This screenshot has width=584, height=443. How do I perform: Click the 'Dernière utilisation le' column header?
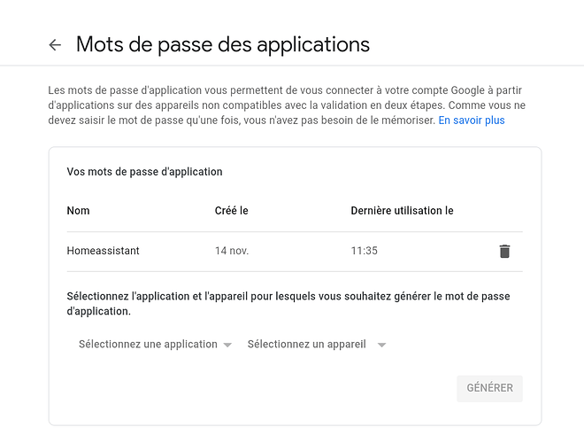click(x=402, y=211)
